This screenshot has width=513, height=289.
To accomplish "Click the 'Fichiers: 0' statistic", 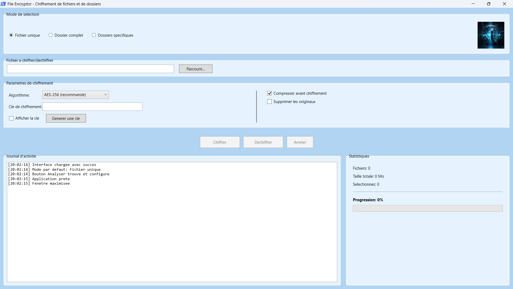I will click(362, 168).
